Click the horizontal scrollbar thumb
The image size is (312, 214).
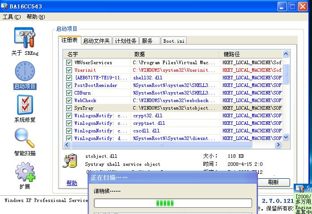tap(161, 145)
